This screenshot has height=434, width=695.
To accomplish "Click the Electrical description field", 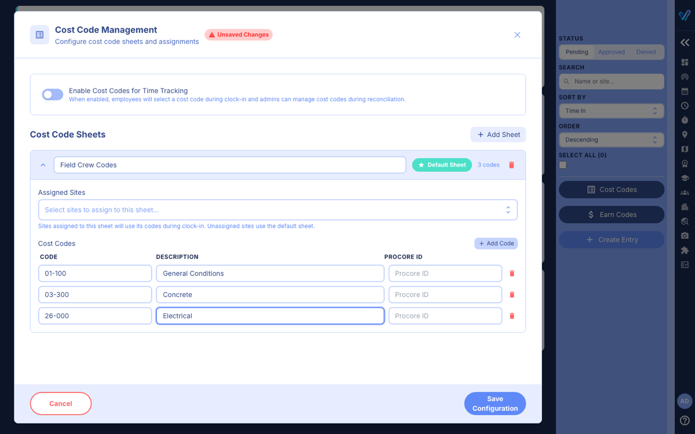I will 270,316.
